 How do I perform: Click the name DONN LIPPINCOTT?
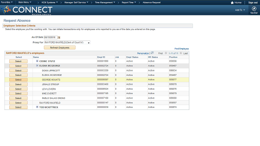pos(51,71)
